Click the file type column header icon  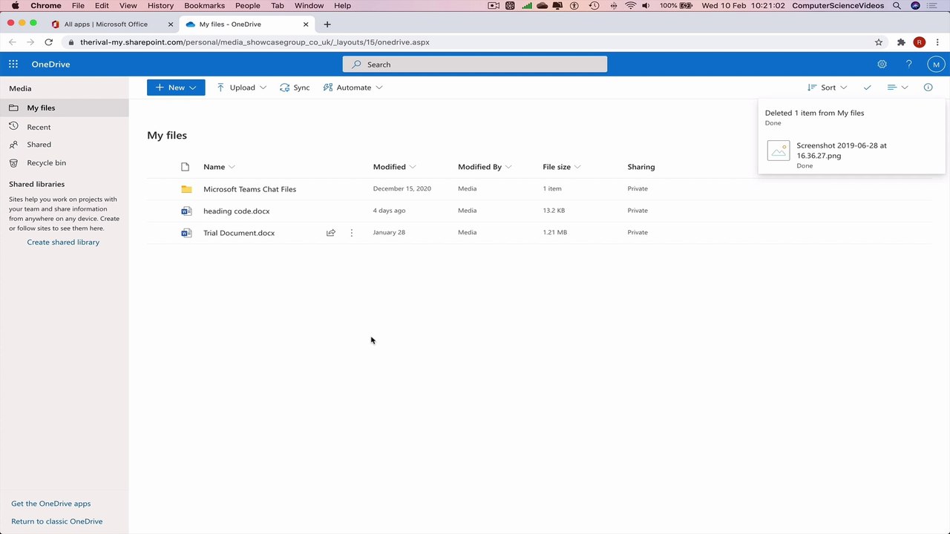[186, 167]
